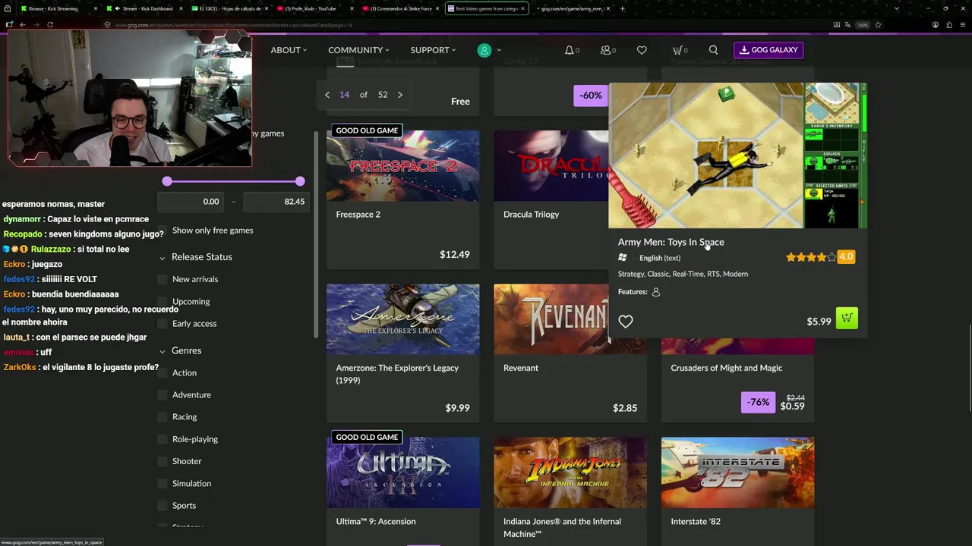Open the Ultima 9: Ascension cover image
The height and width of the screenshot is (546, 972).
point(403,472)
